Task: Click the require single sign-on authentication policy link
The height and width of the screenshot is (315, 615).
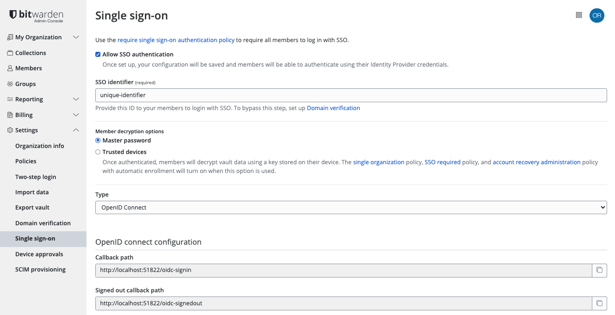Action: coord(176,40)
